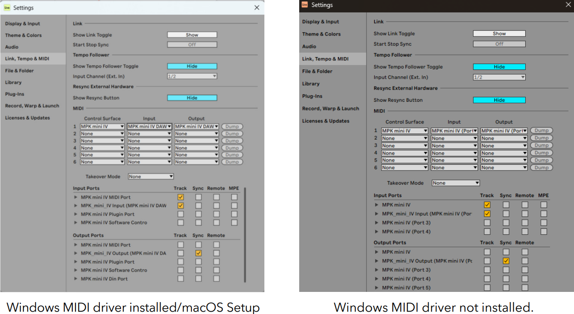This screenshot has width=574, height=314.
Task: Enable Sync for MPK mini IV (Port 4) output
Action: click(506, 279)
